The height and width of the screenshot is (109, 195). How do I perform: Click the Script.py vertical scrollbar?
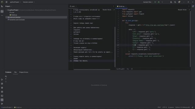pyautogui.click(x=190, y=39)
